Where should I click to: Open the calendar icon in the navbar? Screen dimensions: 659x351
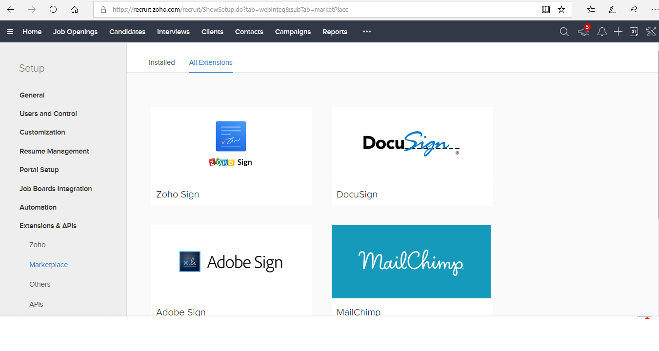click(x=634, y=32)
